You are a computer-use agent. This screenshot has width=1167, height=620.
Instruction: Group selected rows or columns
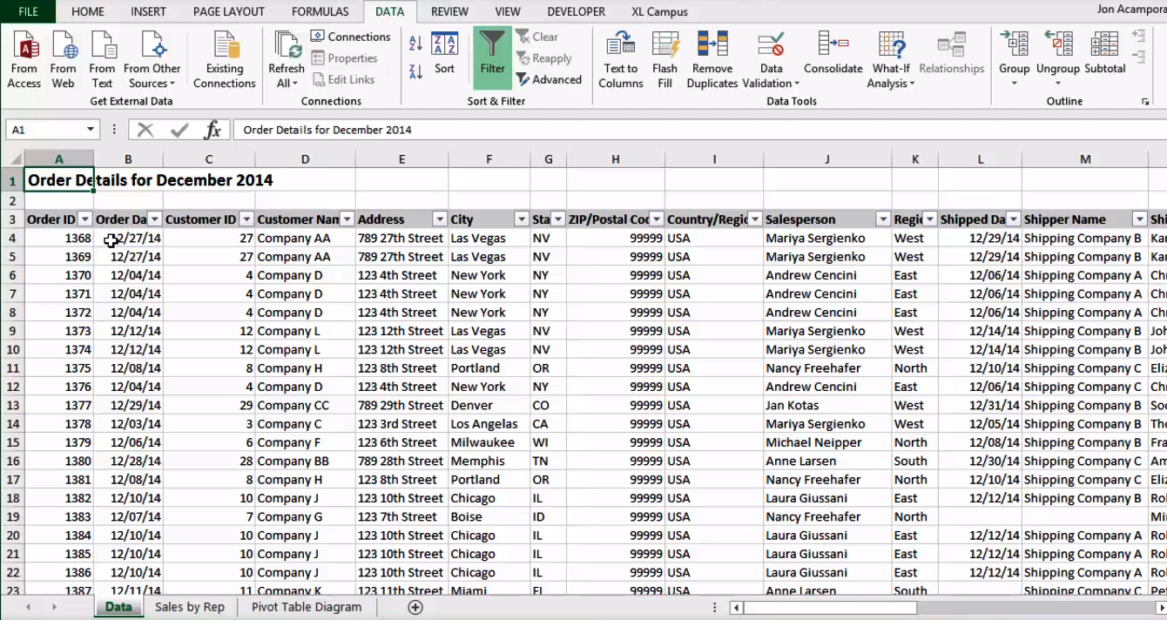pyautogui.click(x=1015, y=59)
